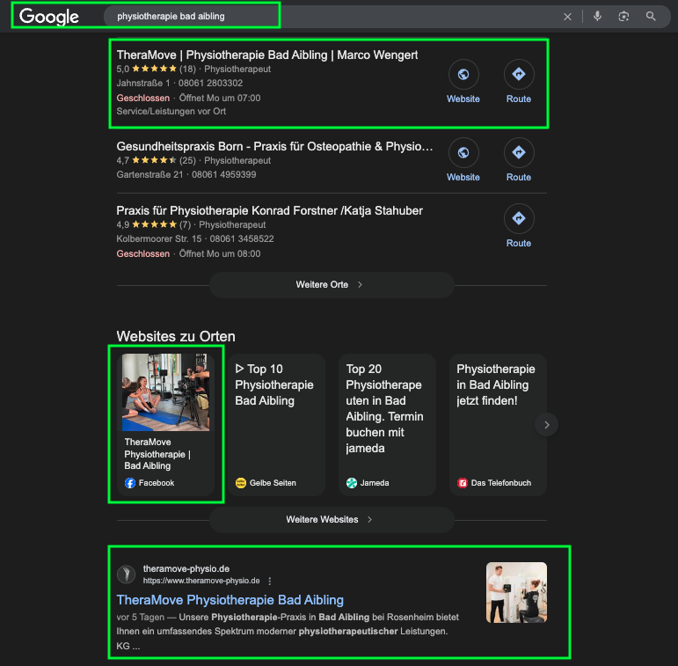Click Gartenstraße 21 address text
The image size is (678, 666).
(x=149, y=175)
